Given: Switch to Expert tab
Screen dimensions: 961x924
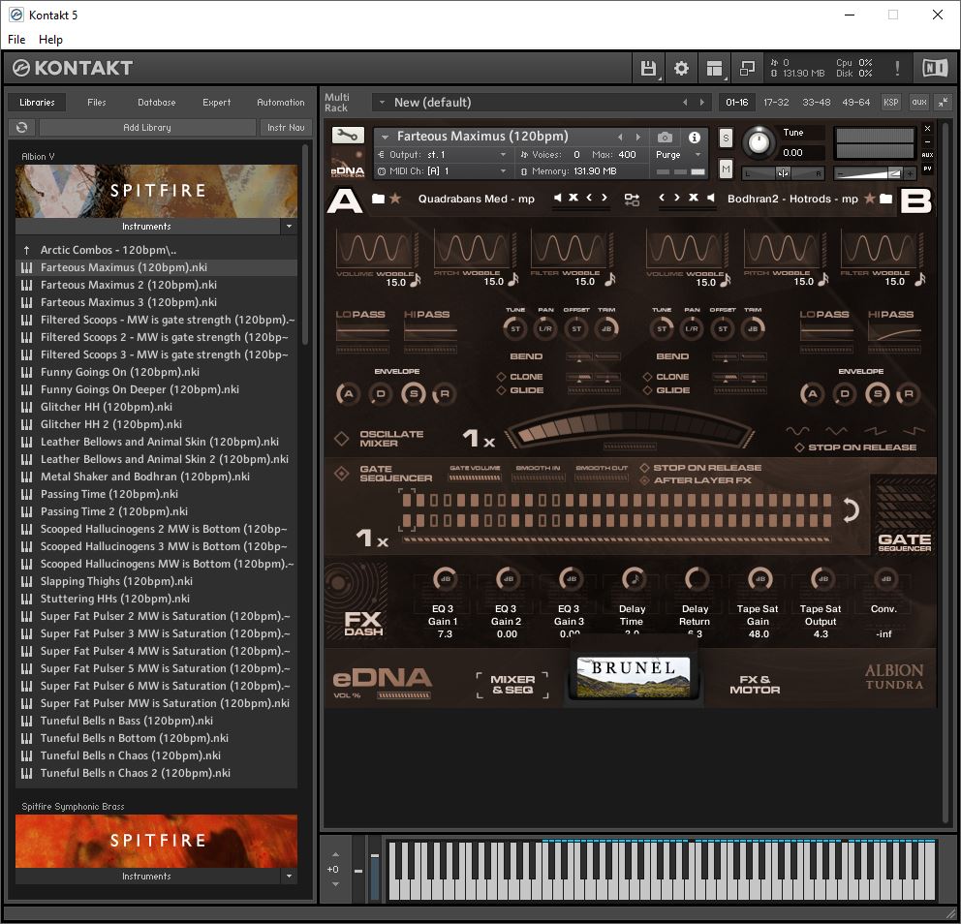Looking at the screenshot, I should [216, 103].
